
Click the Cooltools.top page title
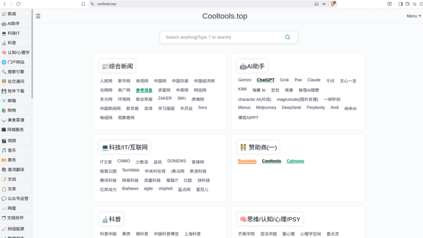coord(225,16)
